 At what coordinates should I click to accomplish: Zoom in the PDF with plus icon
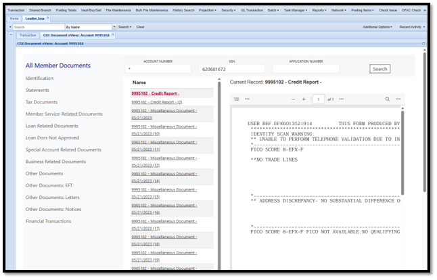pos(304,99)
